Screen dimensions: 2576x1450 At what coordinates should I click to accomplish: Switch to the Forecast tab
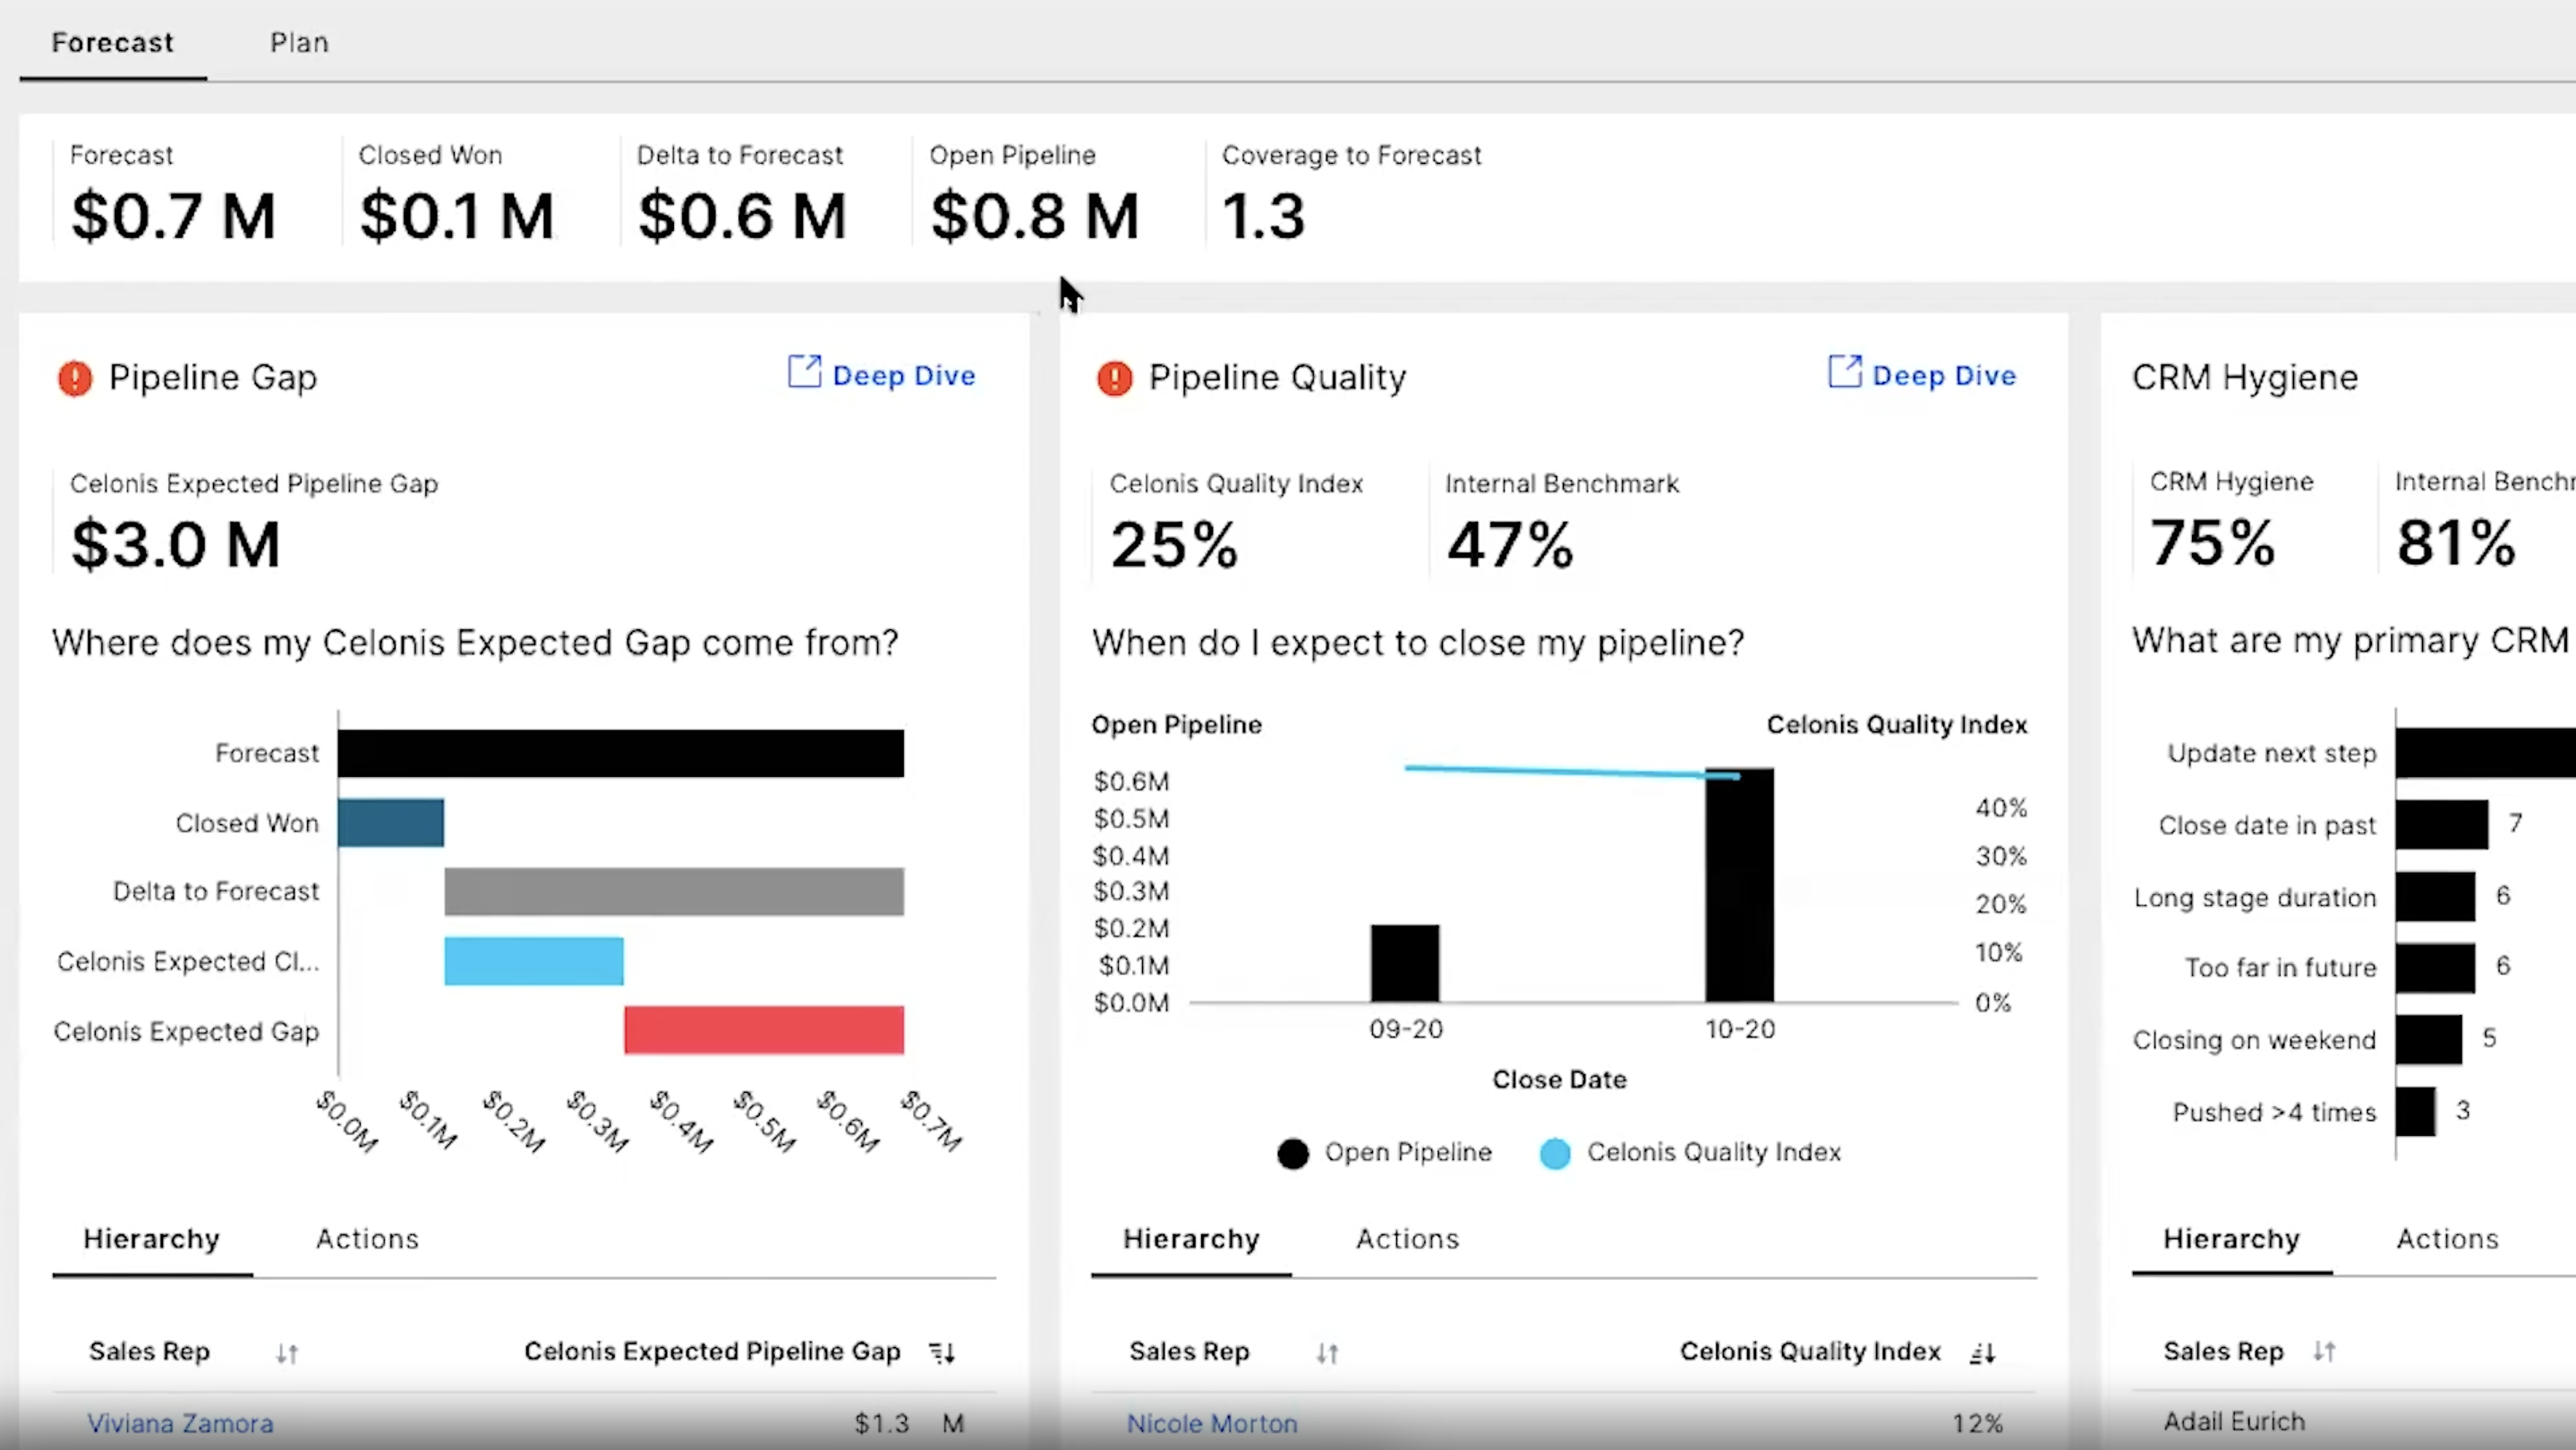coord(111,42)
